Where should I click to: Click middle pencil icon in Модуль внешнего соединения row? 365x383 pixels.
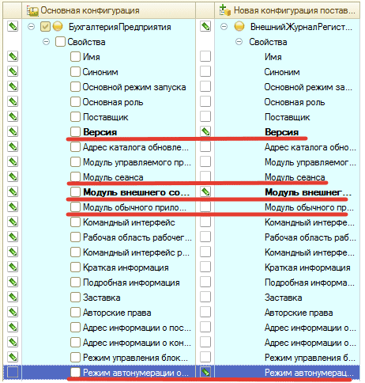coord(205,192)
